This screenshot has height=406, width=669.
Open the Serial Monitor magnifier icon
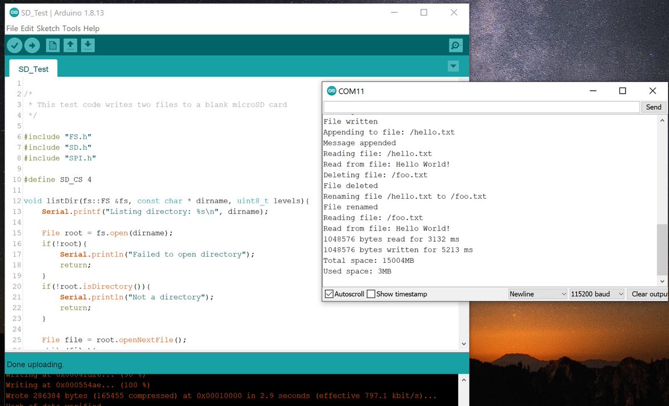[455, 46]
